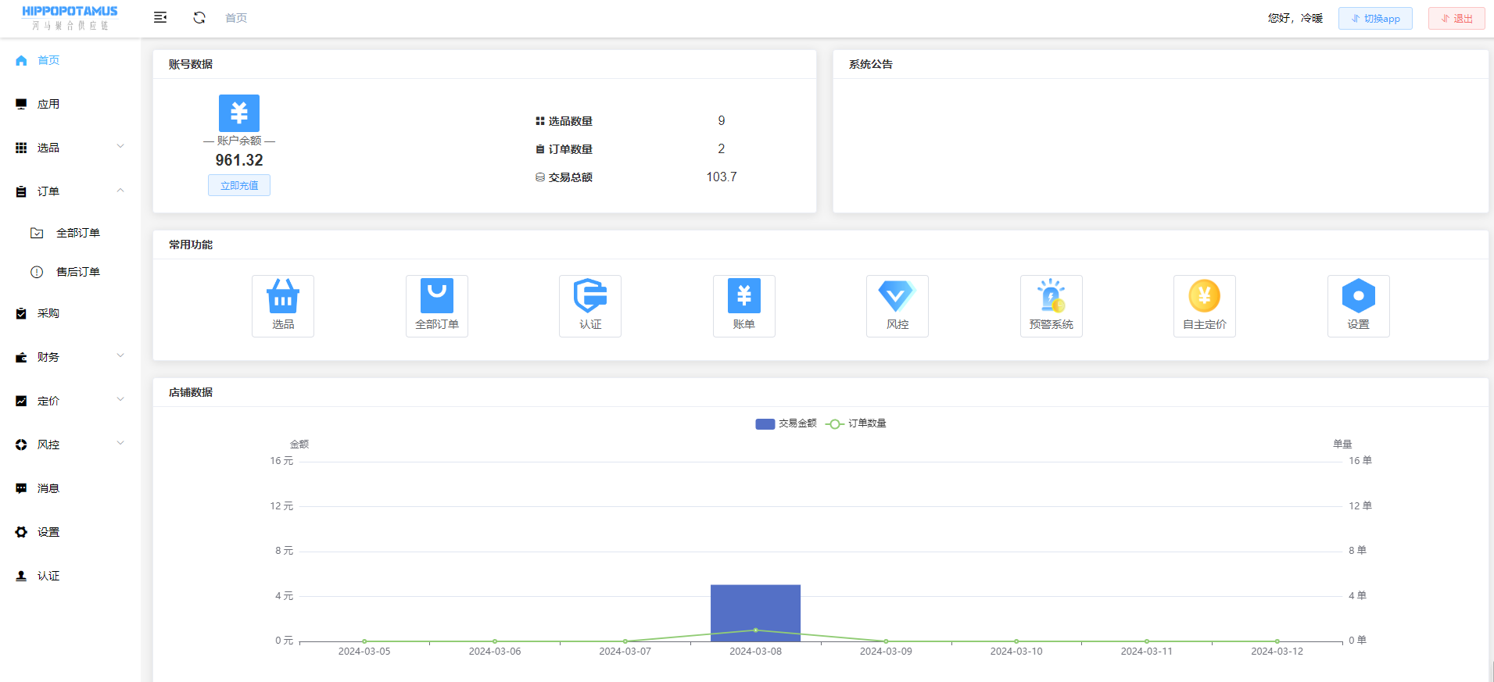Click the 订单 clipboard icon in sidebar
The height and width of the screenshot is (682, 1494).
tap(21, 191)
